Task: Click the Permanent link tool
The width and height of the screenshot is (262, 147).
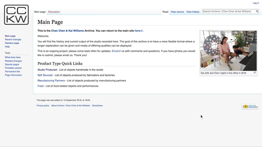Action: (12, 71)
